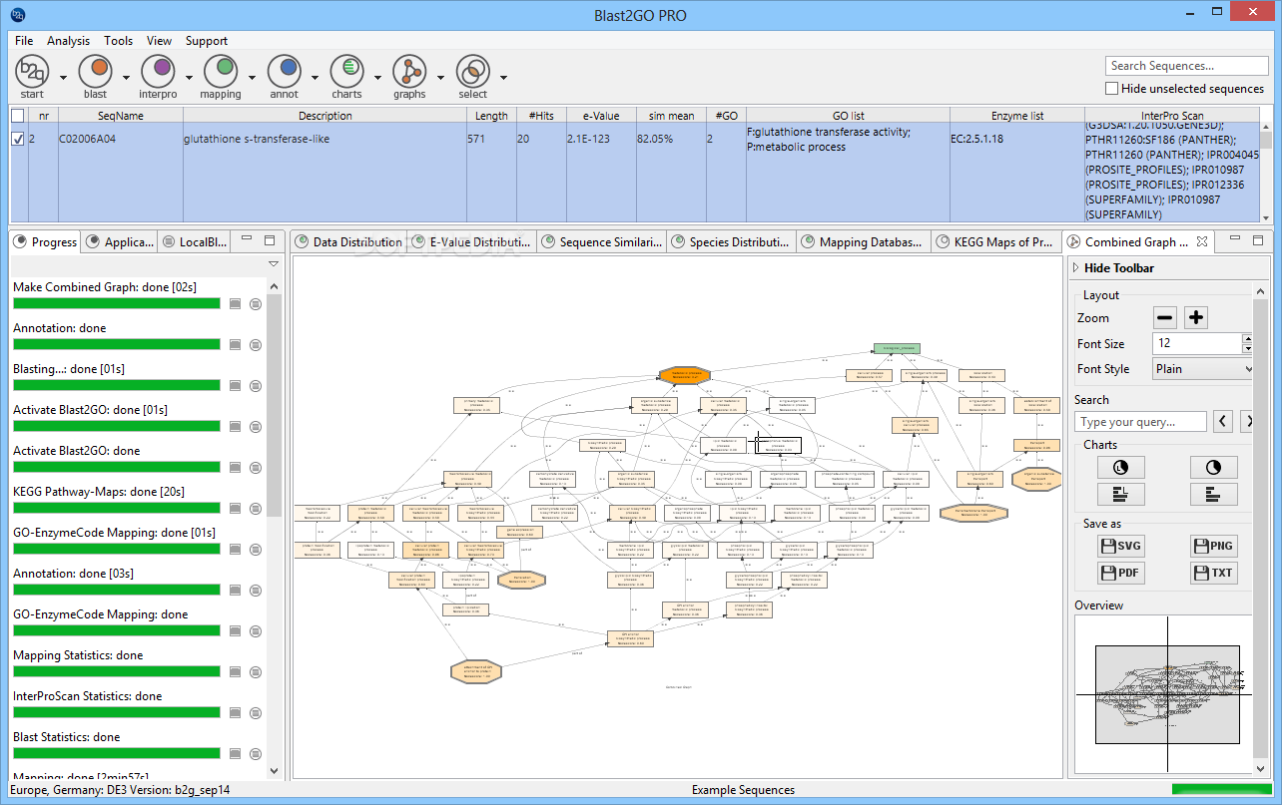The image size is (1282, 805).
Task: Expand the interpro dropdown arrow
Action: (x=189, y=77)
